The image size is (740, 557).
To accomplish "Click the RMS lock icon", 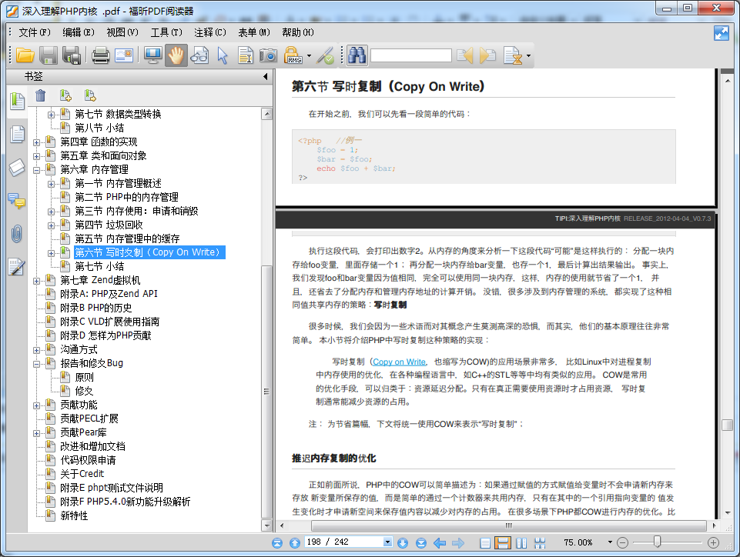I will [293, 55].
